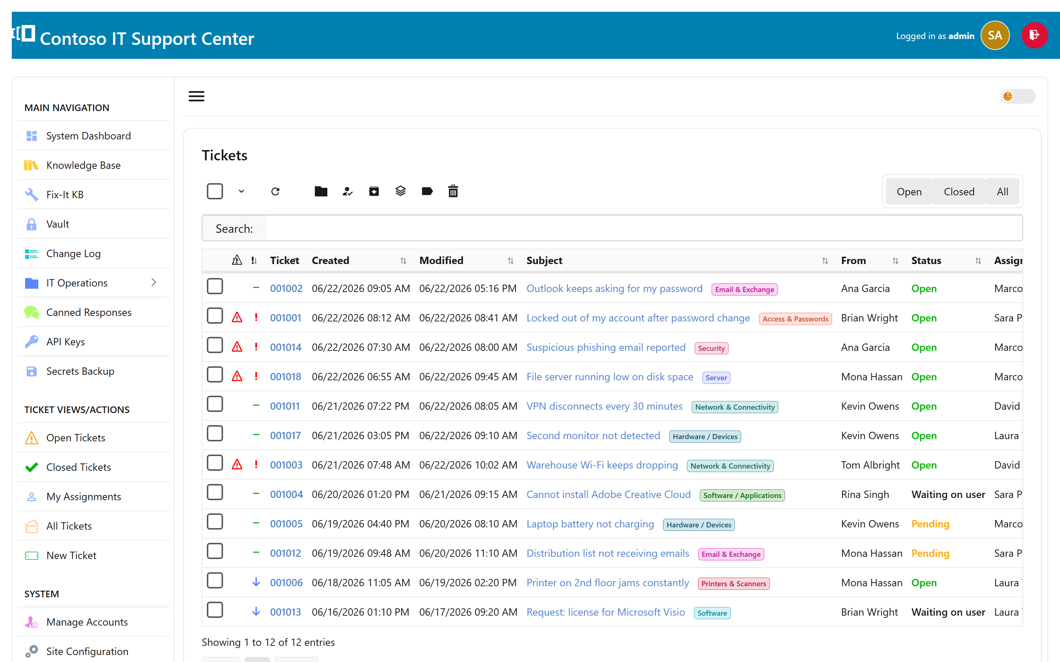Select checkbox for ticket 001018
Screen dimensions: 1060x662
tap(215, 374)
